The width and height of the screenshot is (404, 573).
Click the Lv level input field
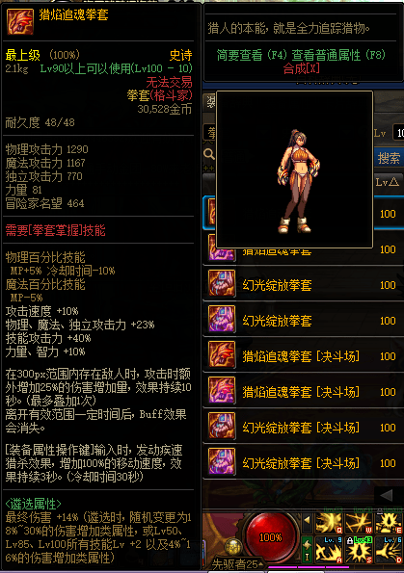pyautogui.click(x=398, y=133)
